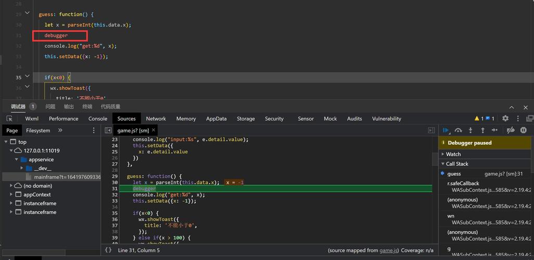Open DevTools three-dot customize menu
The width and height of the screenshot is (534, 260).
point(518,119)
